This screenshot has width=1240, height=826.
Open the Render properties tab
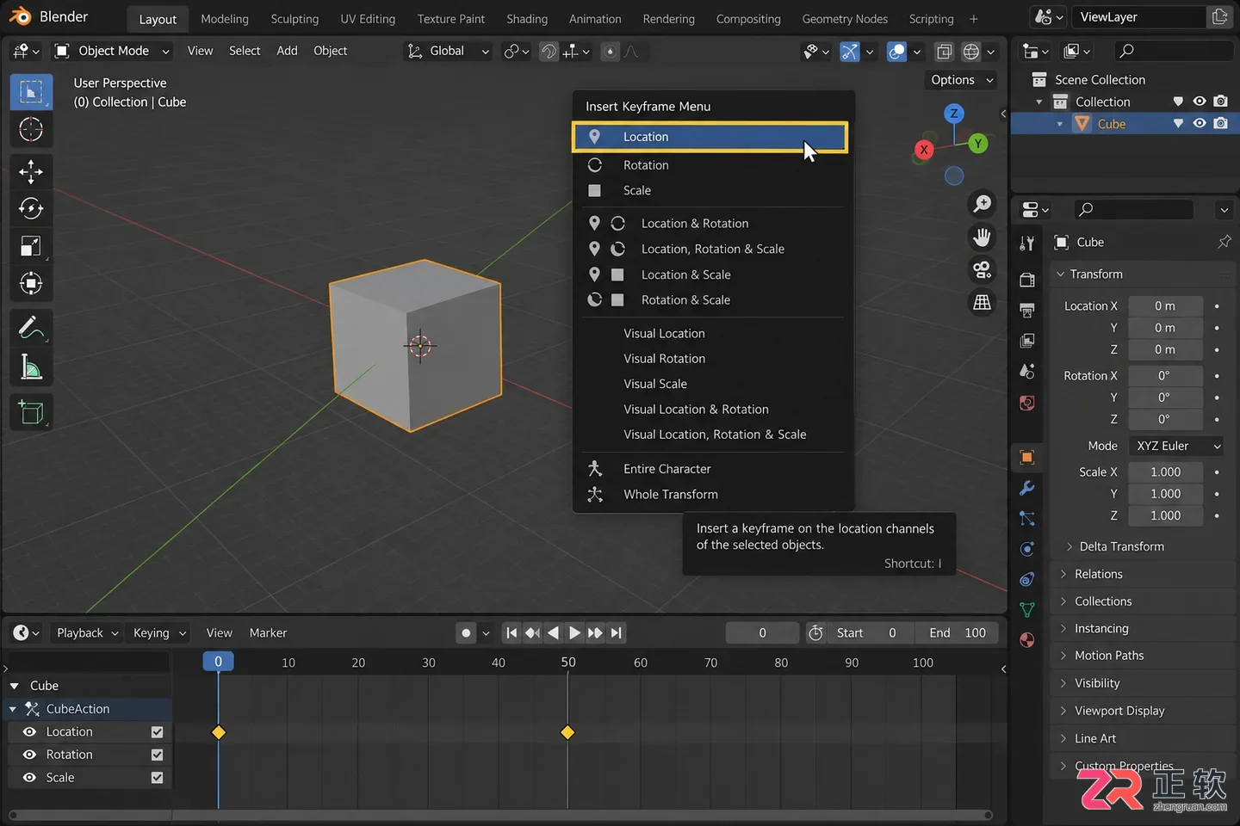pyautogui.click(x=1026, y=280)
